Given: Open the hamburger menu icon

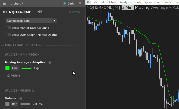Looking at the screenshot, I should (4, 3).
